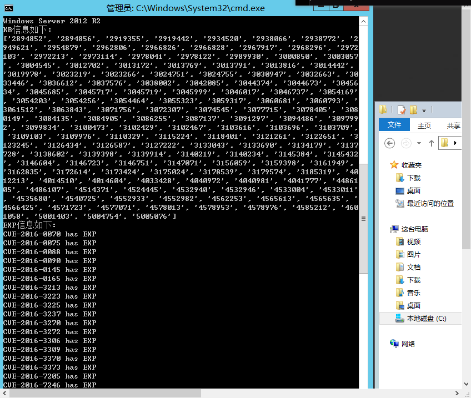This screenshot has height=398, width=471.
Task: Select 收藏夹 in the navigation pane
Action: (406, 165)
